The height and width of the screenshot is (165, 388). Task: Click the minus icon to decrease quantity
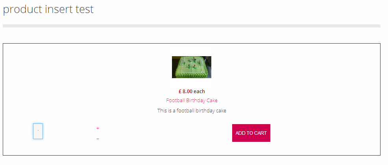[x=98, y=139]
